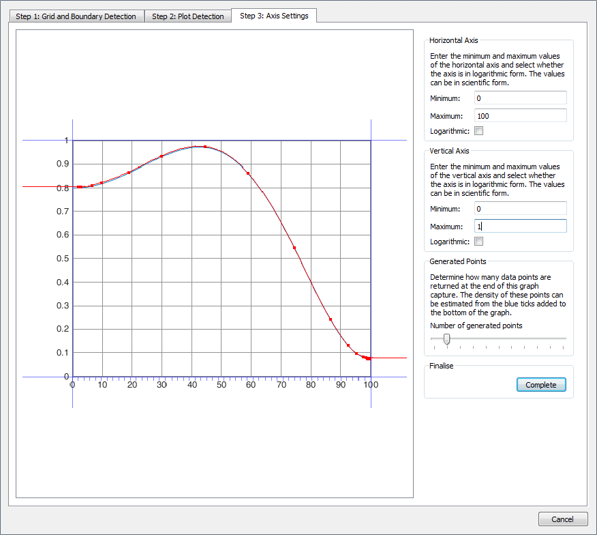Select the red curve marker near x=19

click(129, 173)
